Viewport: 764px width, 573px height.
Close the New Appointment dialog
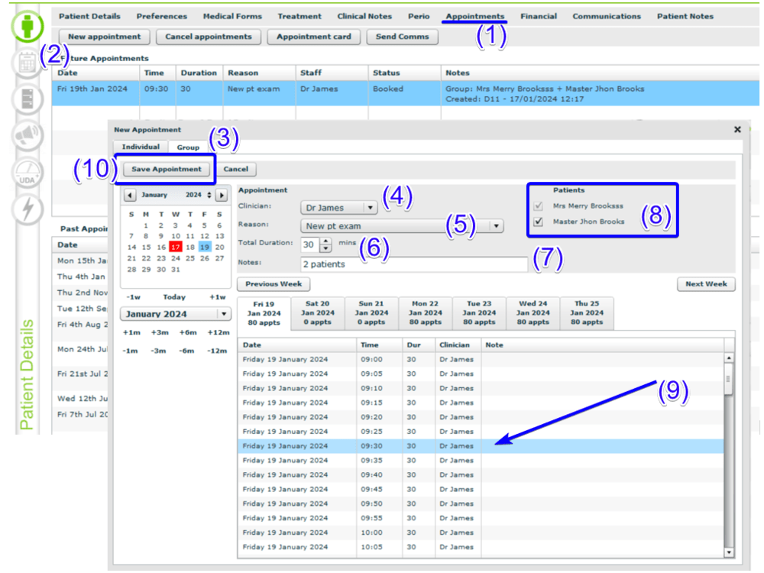[737, 129]
